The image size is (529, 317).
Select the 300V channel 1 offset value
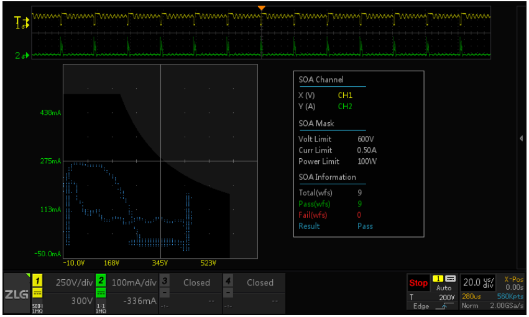pos(82,301)
